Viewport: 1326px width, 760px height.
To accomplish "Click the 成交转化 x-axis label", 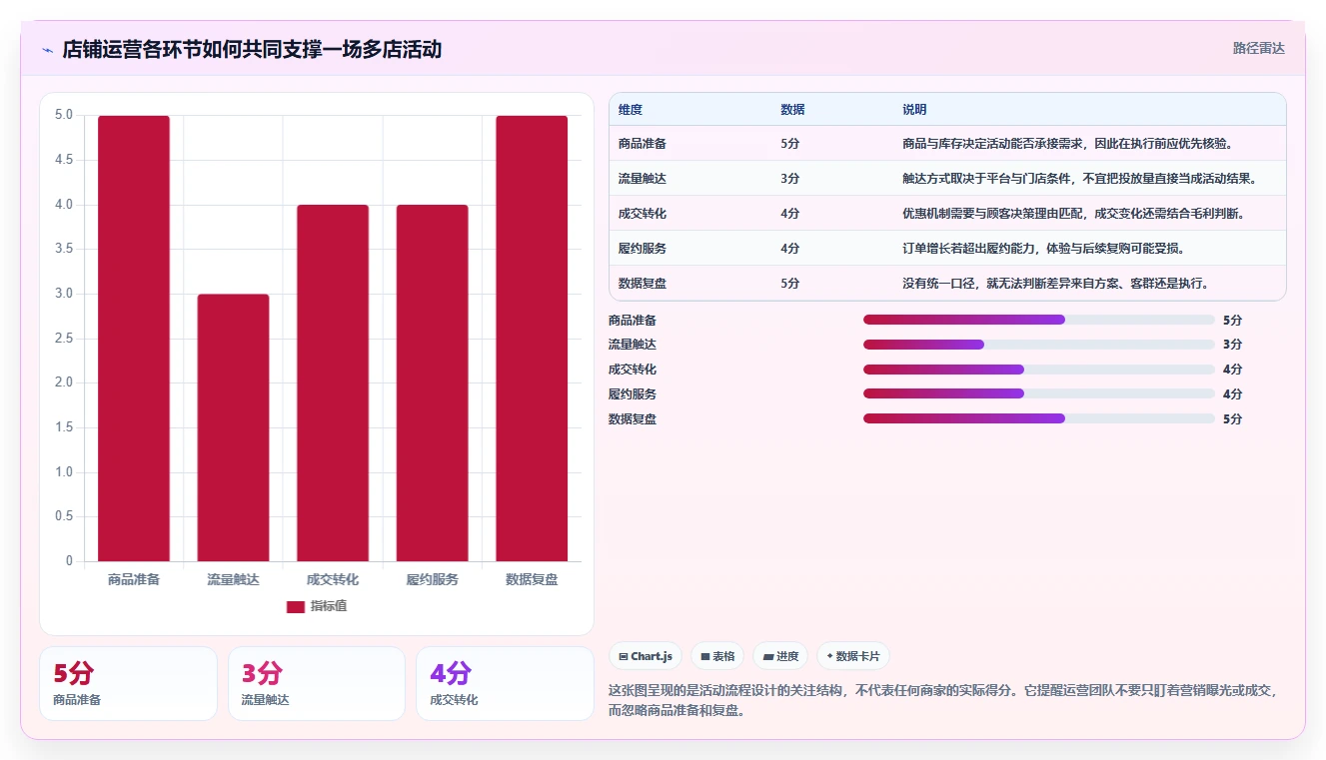I will 333,579.
